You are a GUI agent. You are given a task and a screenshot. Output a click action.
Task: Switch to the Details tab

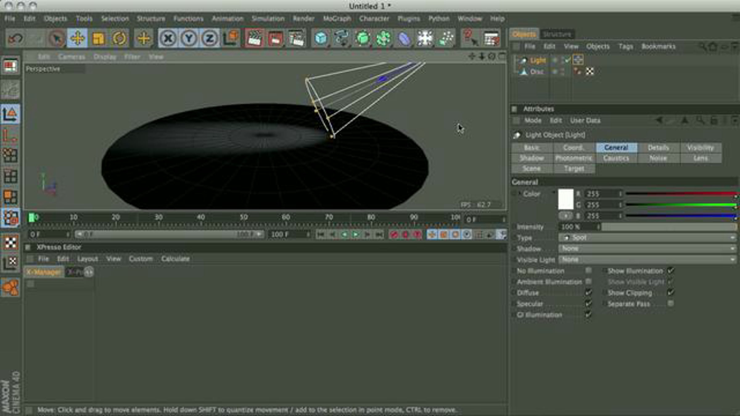658,148
